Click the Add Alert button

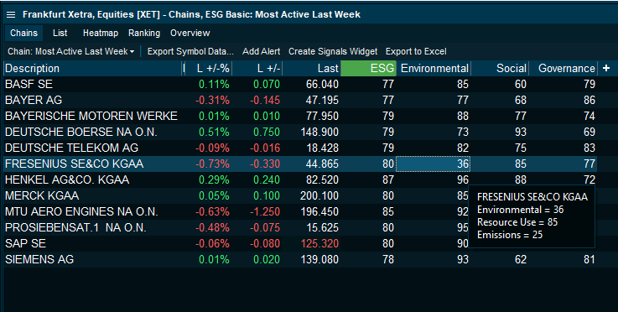tap(262, 52)
